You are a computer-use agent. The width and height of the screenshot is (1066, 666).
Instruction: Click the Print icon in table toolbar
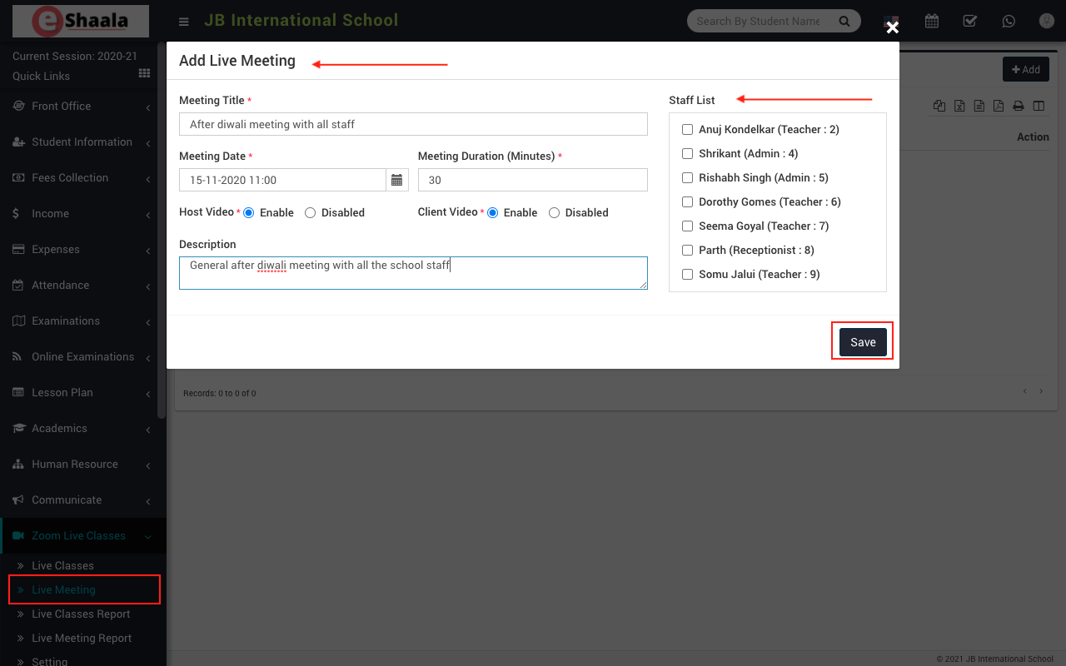(1018, 106)
